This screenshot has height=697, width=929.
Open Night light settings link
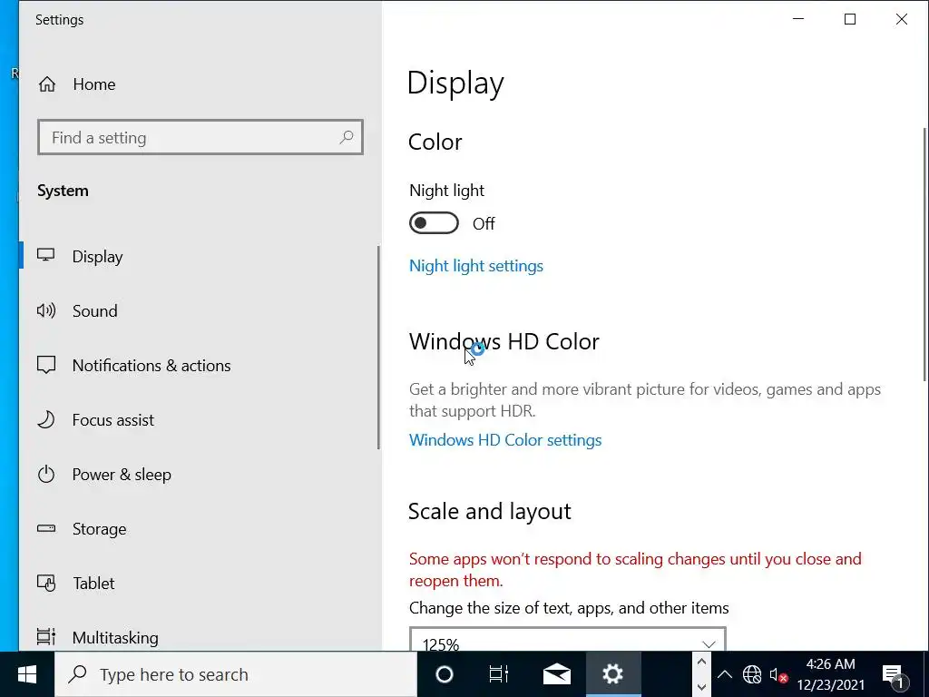475,266
